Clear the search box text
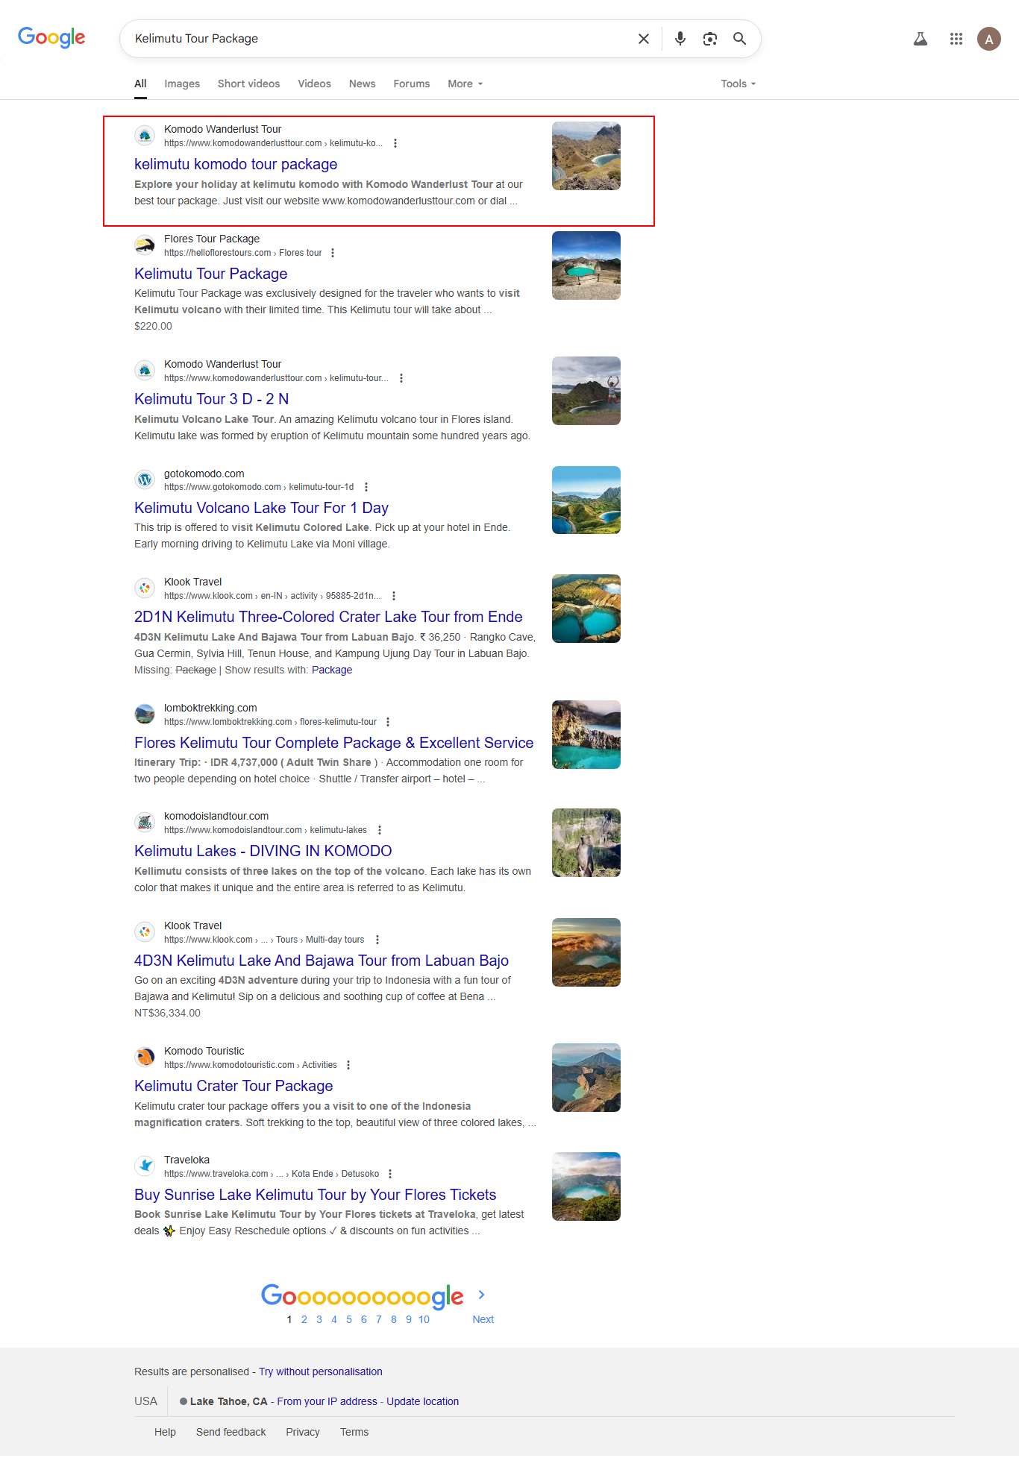This screenshot has height=1458, width=1019. click(x=643, y=39)
